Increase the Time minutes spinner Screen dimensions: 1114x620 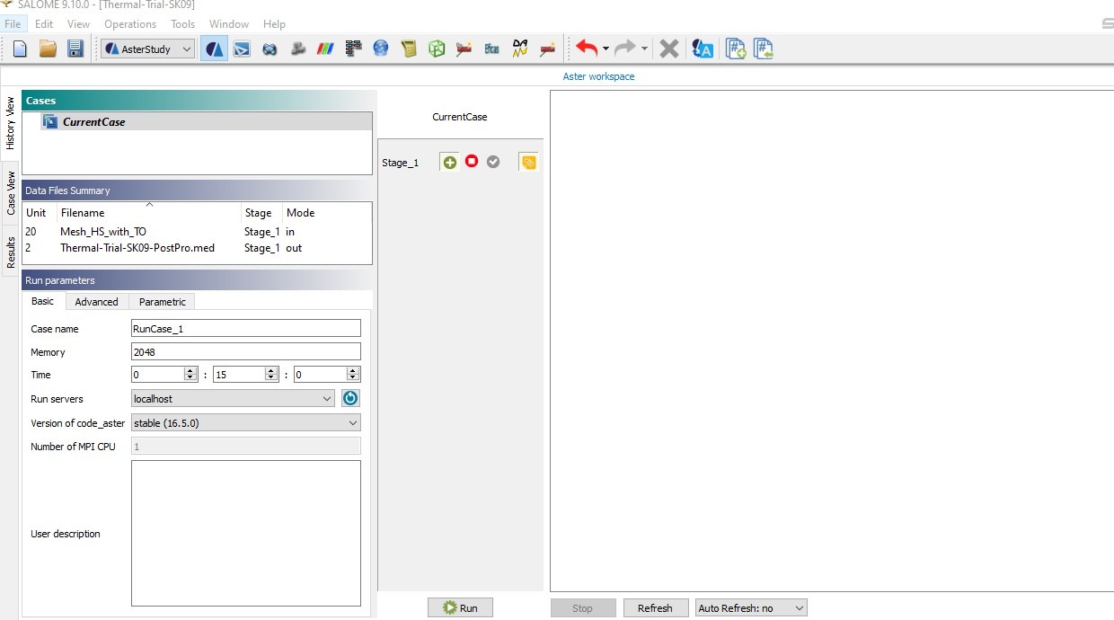[x=271, y=371]
